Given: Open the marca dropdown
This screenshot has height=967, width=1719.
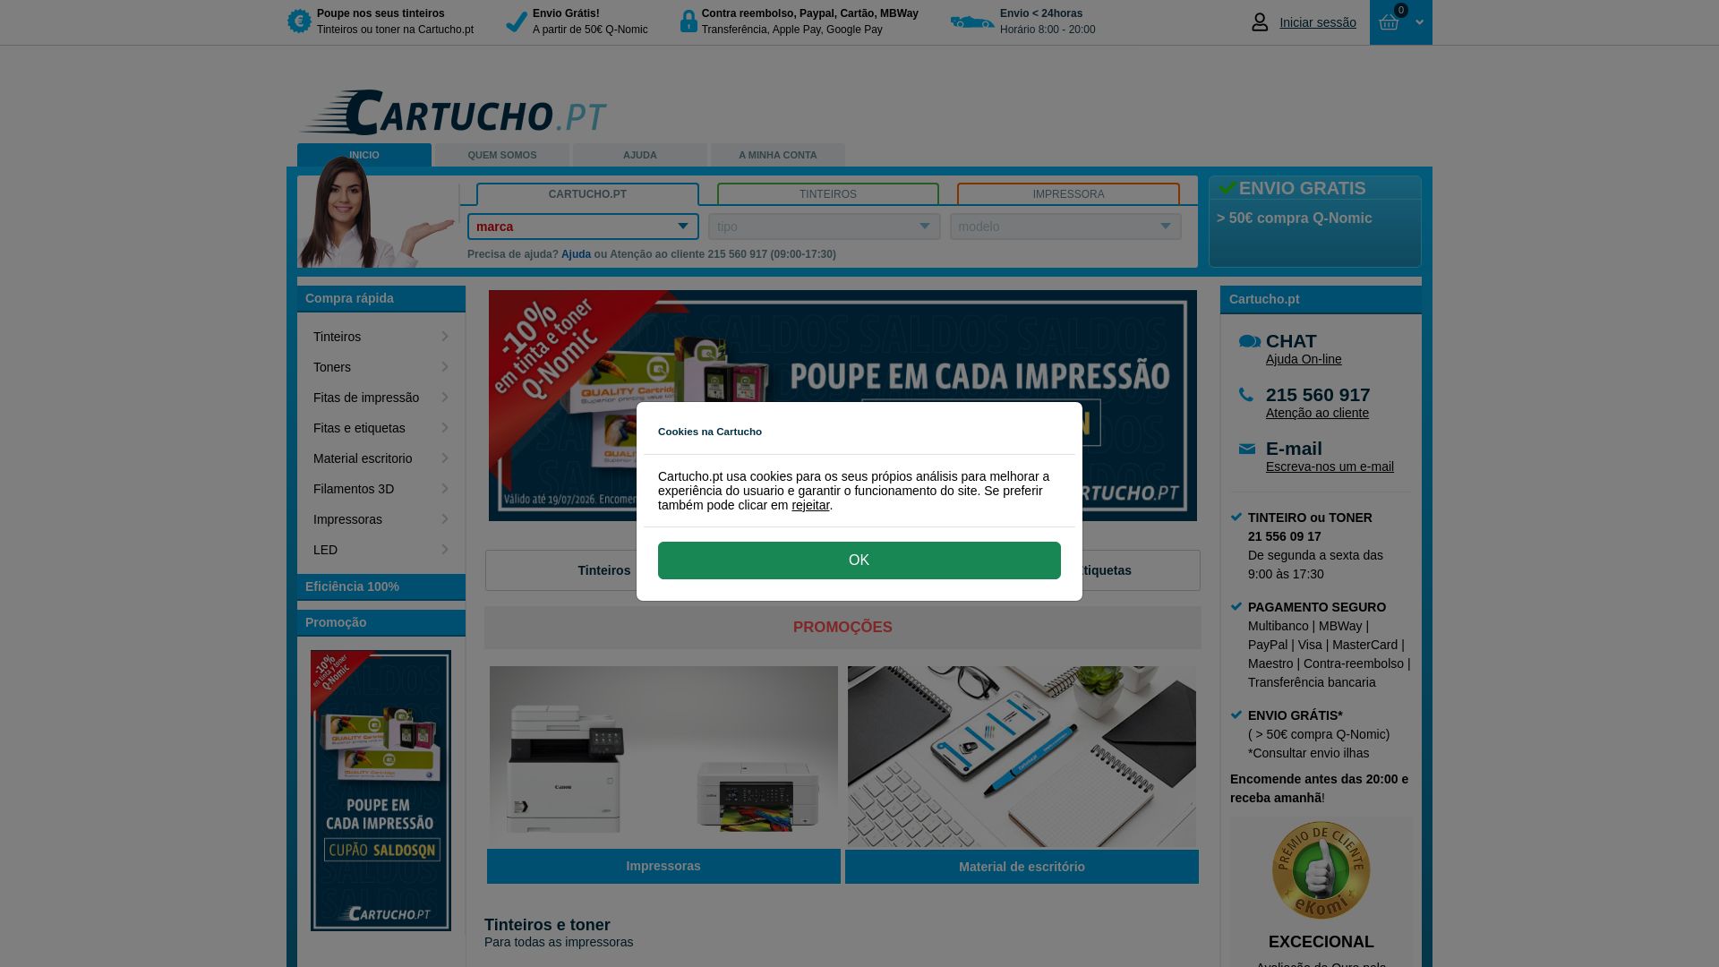Looking at the screenshot, I should tap(583, 227).
